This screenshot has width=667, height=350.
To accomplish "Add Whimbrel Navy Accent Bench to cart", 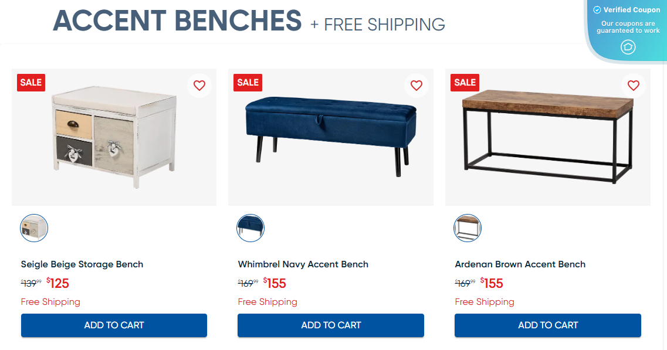I will click(x=330, y=325).
